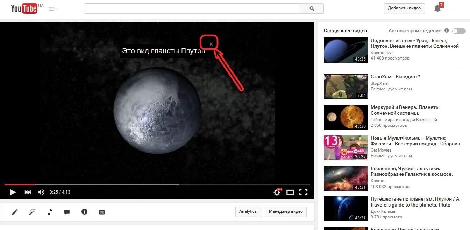Open the StopXam channel

(x=379, y=83)
